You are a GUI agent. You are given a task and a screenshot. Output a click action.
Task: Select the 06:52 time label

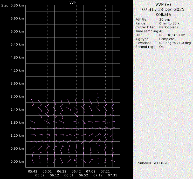coord(83,175)
